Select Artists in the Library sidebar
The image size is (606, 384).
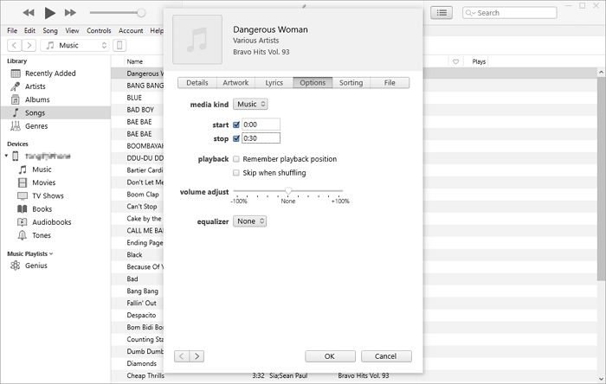pyautogui.click(x=55, y=86)
